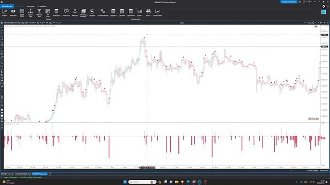Screen dimensions: 330x185
Task: Open a new Chart window from ribbon
Action: [5, 12]
